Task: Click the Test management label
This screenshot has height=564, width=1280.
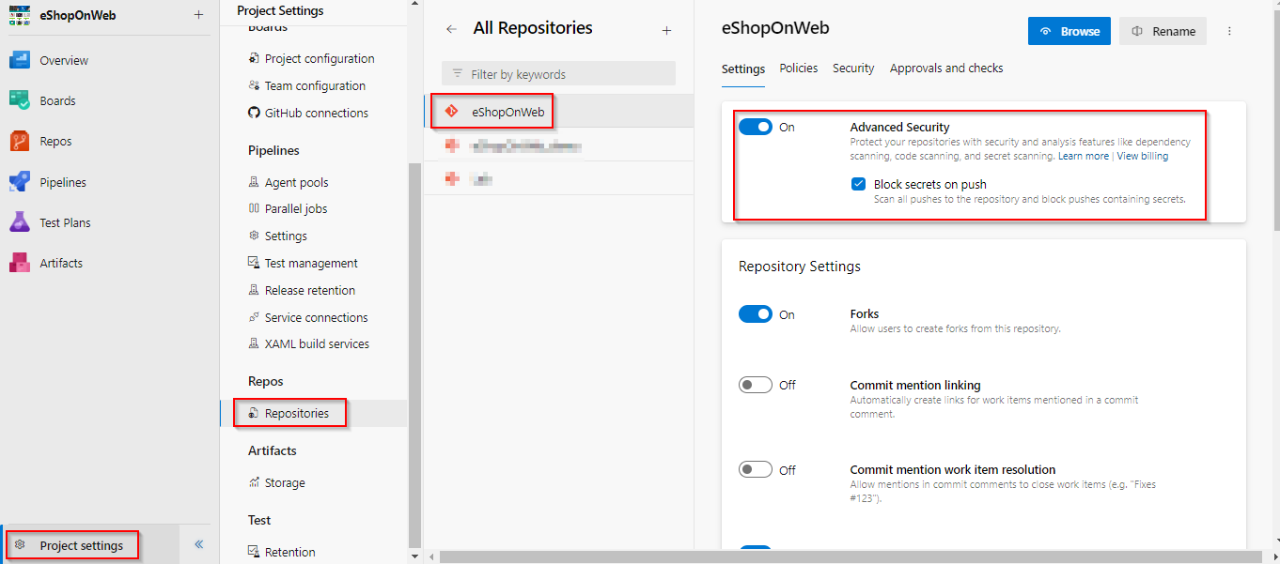Action: [x=311, y=263]
